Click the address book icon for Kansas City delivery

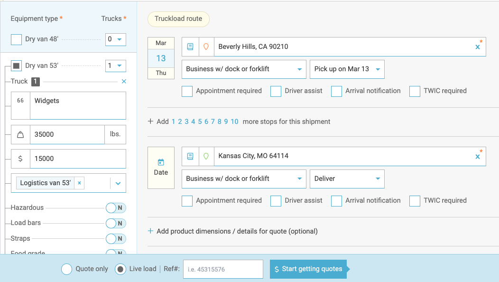click(190, 156)
